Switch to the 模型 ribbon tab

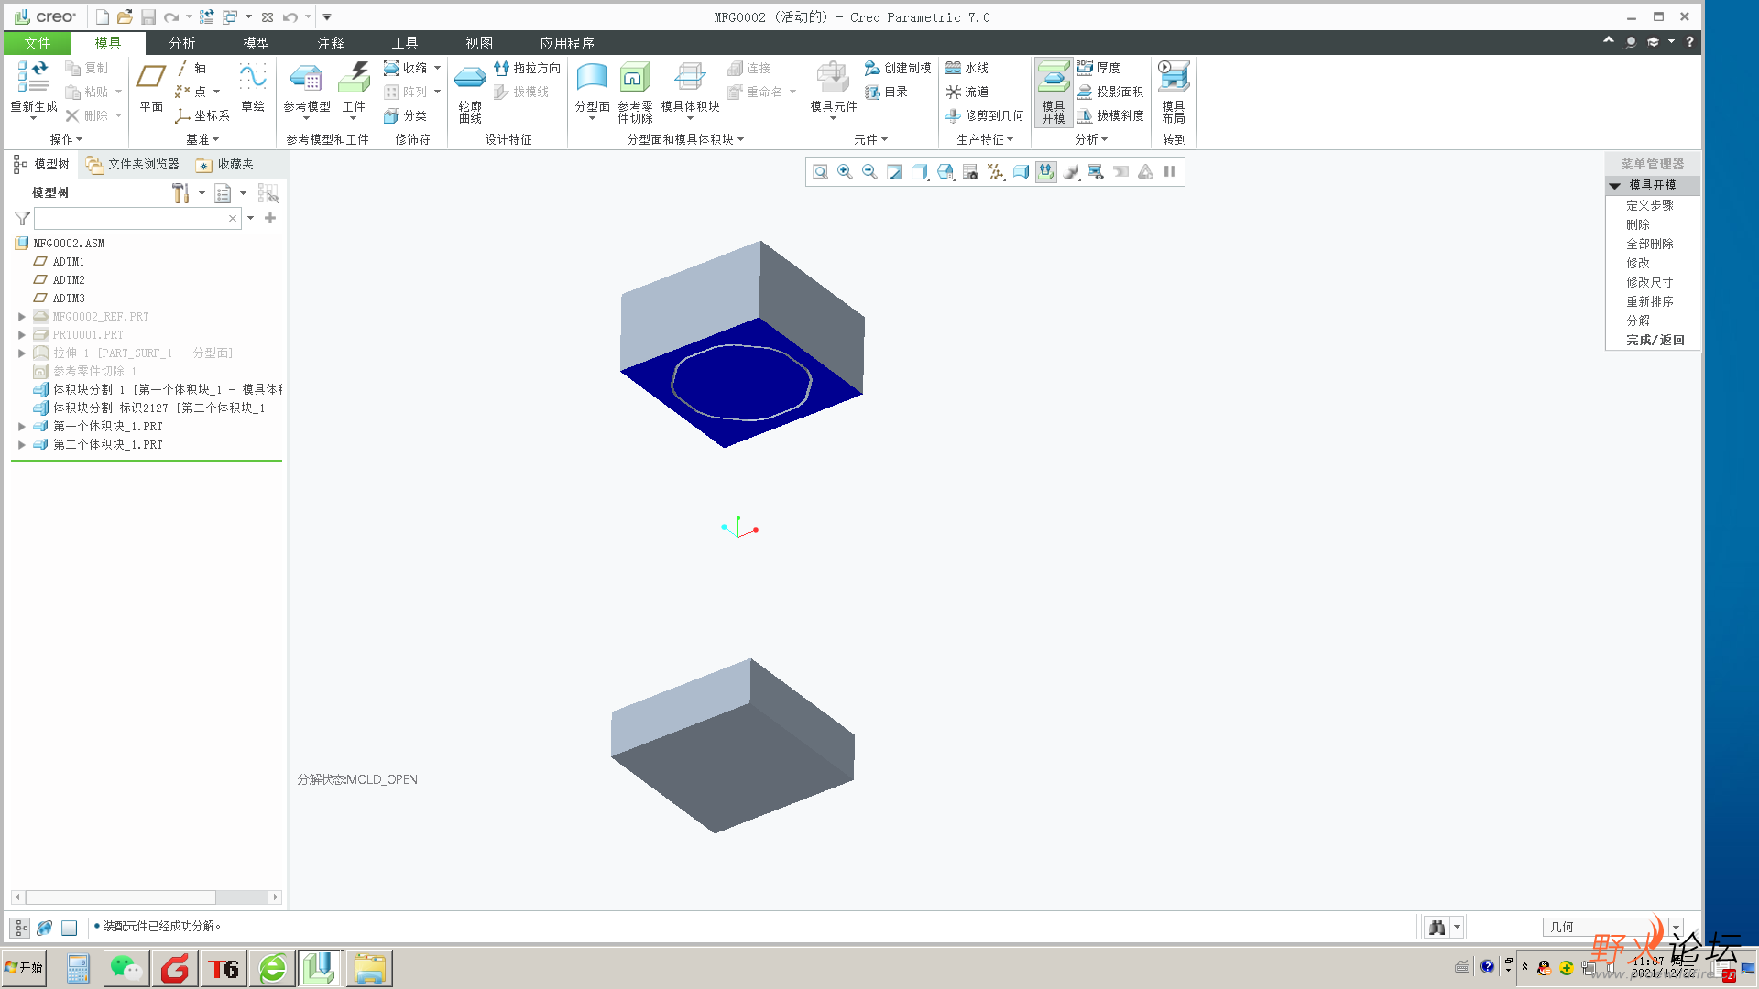(256, 43)
